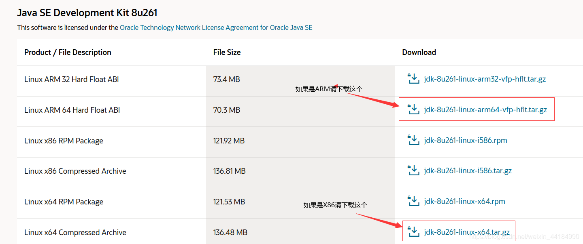Viewport: 583px width, 244px height.
Task: Download jdk-8u261-linux-arm64-vfp-hflt.tar.gz
Action: 485,110
